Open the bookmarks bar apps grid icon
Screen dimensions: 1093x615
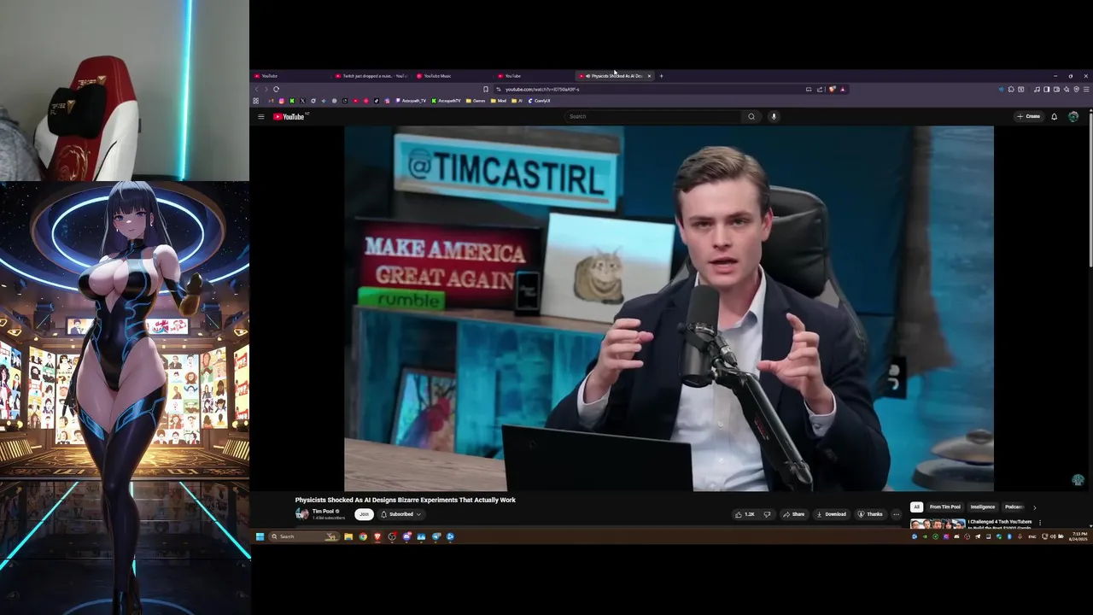(255, 101)
